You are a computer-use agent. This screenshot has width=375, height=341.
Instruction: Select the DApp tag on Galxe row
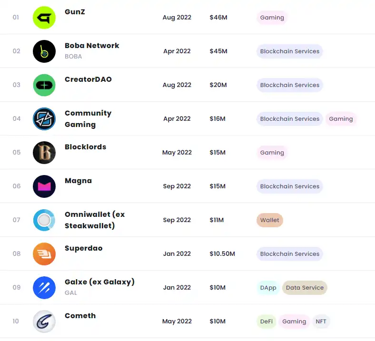point(268,288)
